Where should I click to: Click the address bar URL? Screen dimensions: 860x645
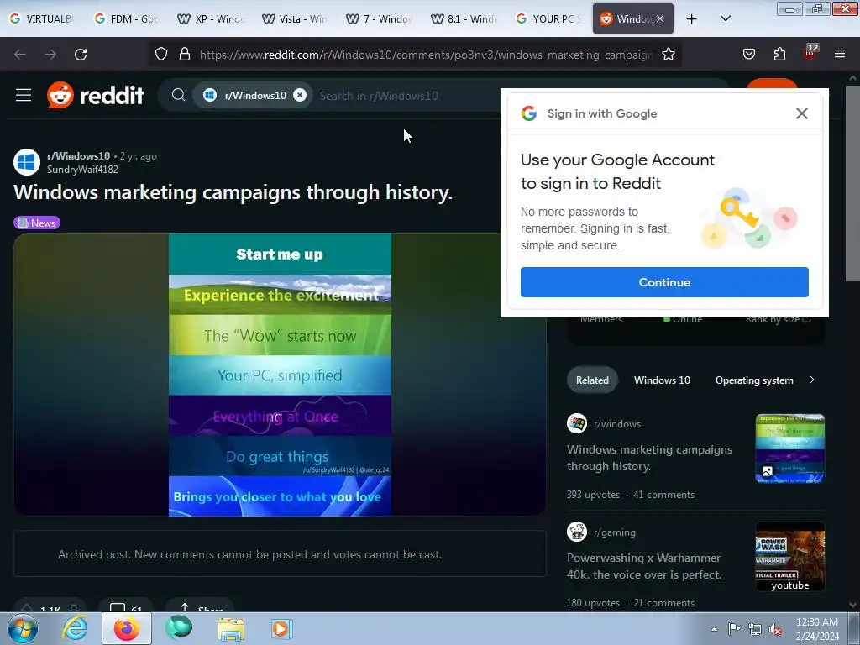pos(426,55)
